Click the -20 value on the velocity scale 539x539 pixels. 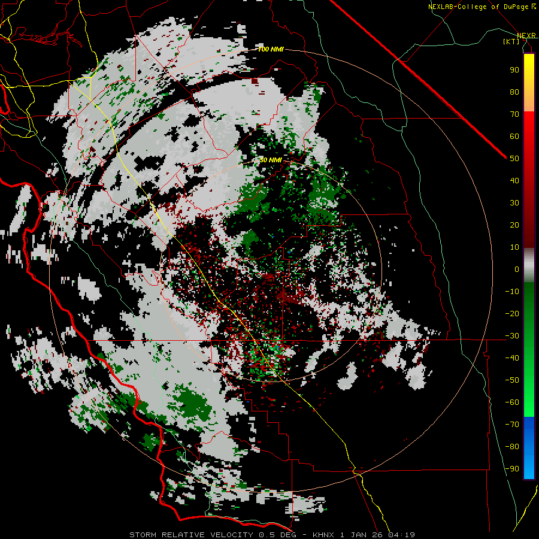pyautogui.click(x=512, y=314)
